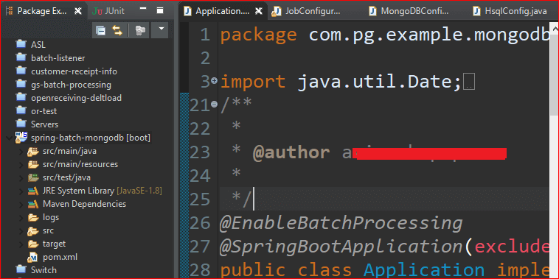Click pom.xml Maven file icon

33,258
